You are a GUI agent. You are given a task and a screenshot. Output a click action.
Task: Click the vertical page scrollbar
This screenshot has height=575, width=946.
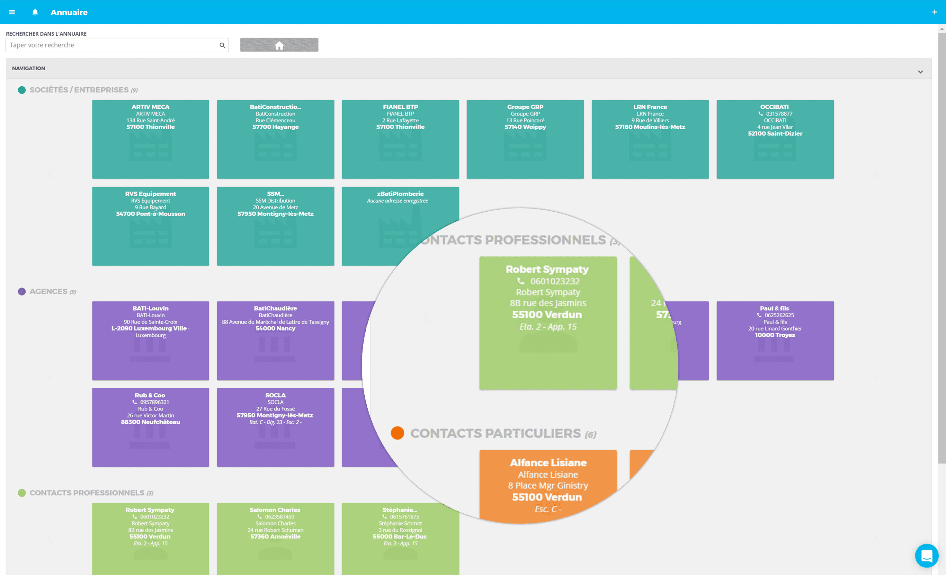(x=942, y=248)
